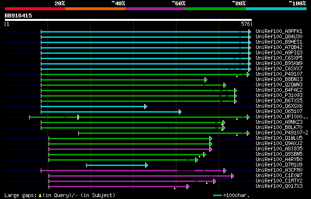Click the yellow gap marker under the Q9SBN5 bar
The height and width of the screenshot is (199, 311).
pos(199,156)
